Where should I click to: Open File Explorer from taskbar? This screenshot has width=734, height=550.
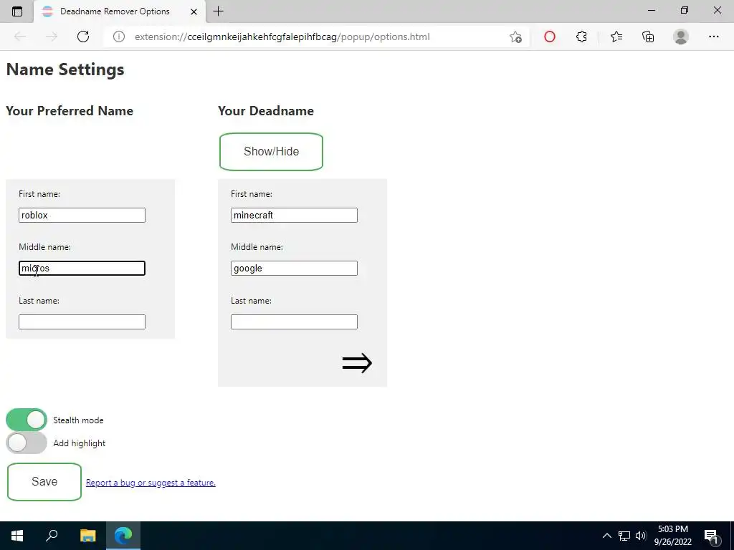pos(87,536)
